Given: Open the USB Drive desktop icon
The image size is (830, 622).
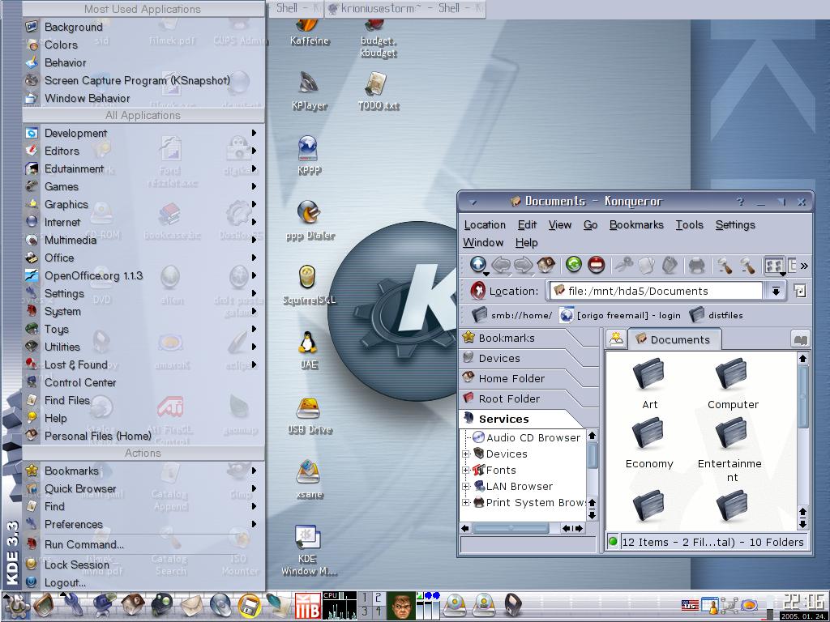Looking at the screenshot, I should [x=309, y=416].
